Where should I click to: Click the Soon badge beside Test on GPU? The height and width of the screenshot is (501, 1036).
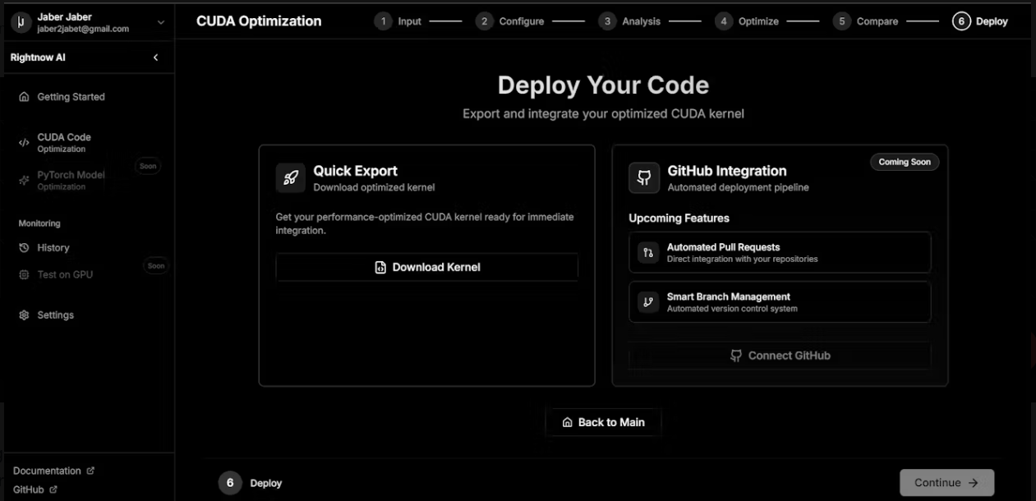point(156,266)
